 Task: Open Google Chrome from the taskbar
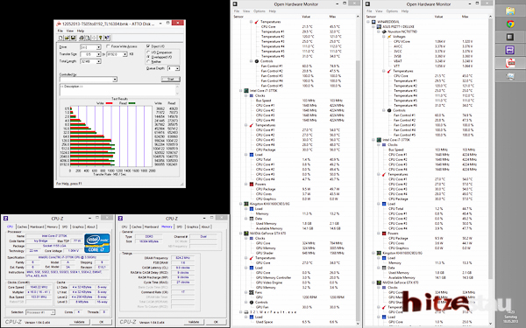(x=510, y=24)
